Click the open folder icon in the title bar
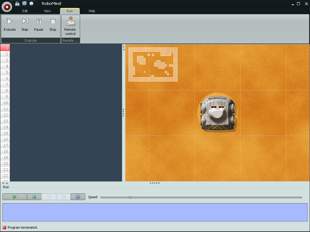 point(24,3)
